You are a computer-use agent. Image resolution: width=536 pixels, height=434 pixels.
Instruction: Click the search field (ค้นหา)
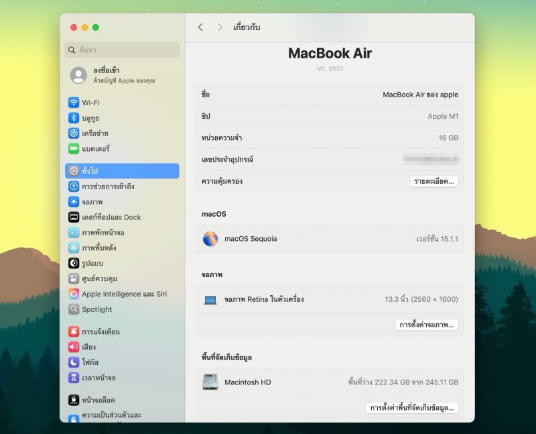pyautogui.click(x=122, y=50)
